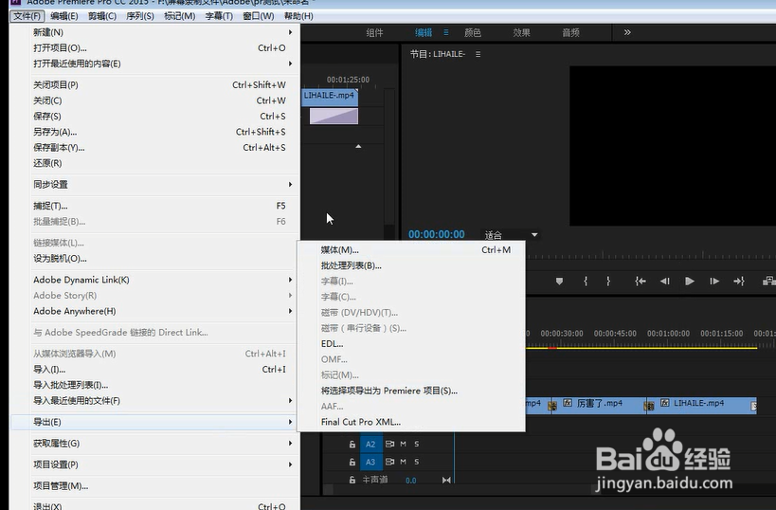Image resolution: width=776 pixels, height=510 pixels.
Task: Click the Go to In point icon
Action: [x=641, y=282]
